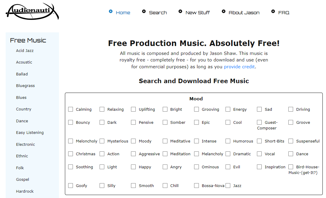This screenshot has width=326, height=198.
Task: Click the bullet icon beside FAQ
Action: click(x=273, y=12)
